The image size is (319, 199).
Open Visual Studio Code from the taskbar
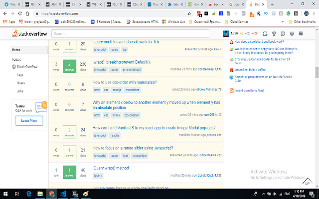click(x=63, y=194)
